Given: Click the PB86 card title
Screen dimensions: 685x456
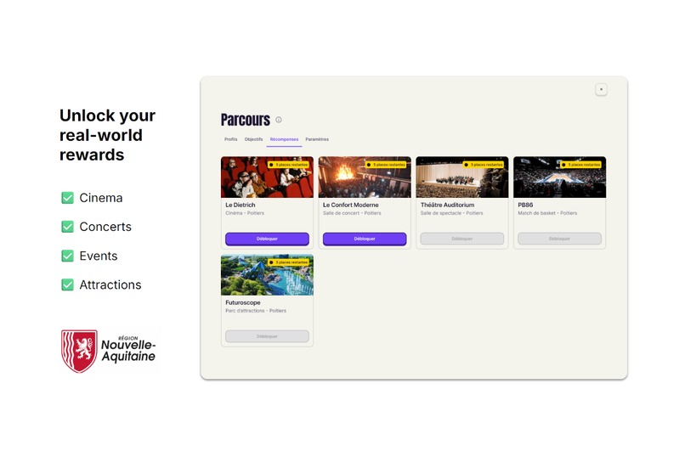Looking at the screenshot, I should (525, 205).
